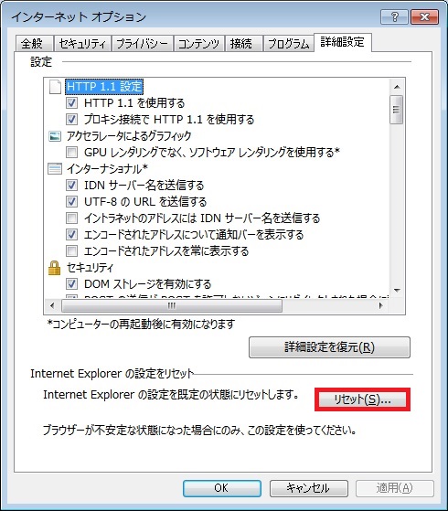Click the help question mark button

pos(394,16)
